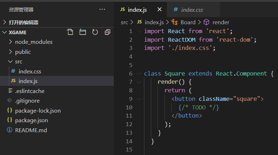
Task: Fold the Square class at line 6
Action: (x=139, y=74)
